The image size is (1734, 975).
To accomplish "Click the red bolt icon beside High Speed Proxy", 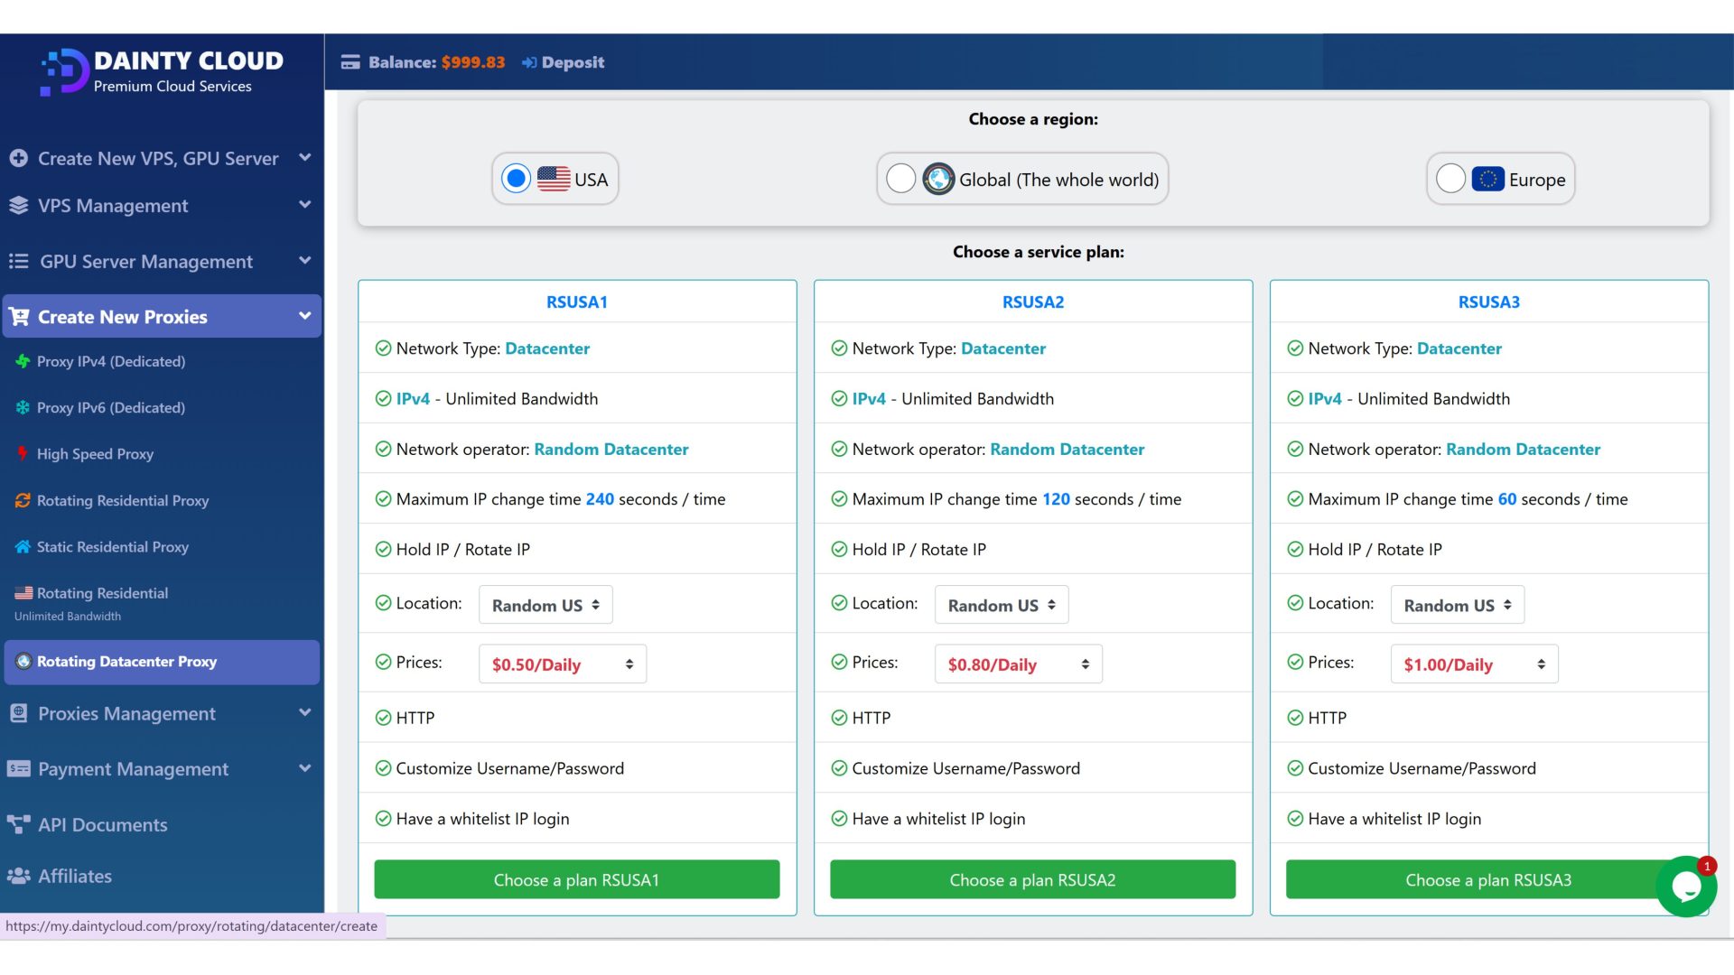I will coord(23,454).
